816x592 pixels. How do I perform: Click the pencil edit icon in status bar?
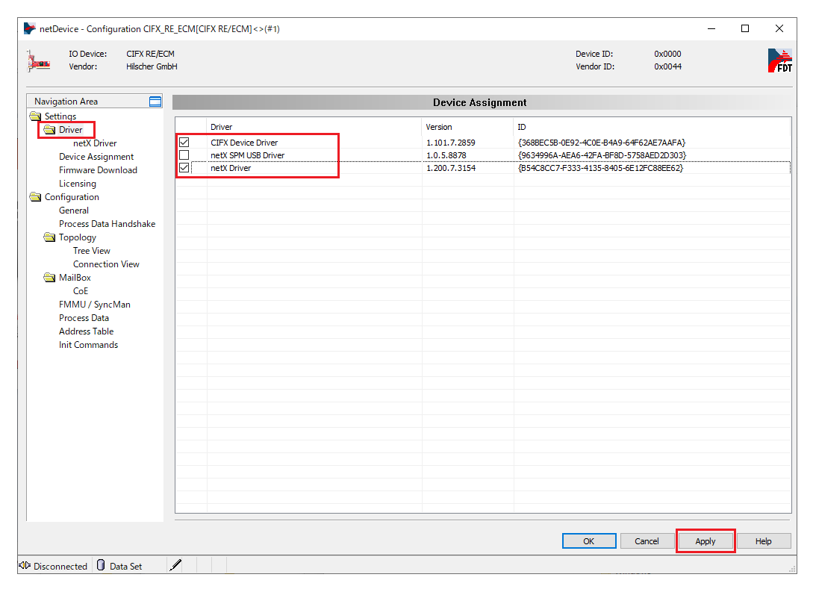[x=175, y=566]
